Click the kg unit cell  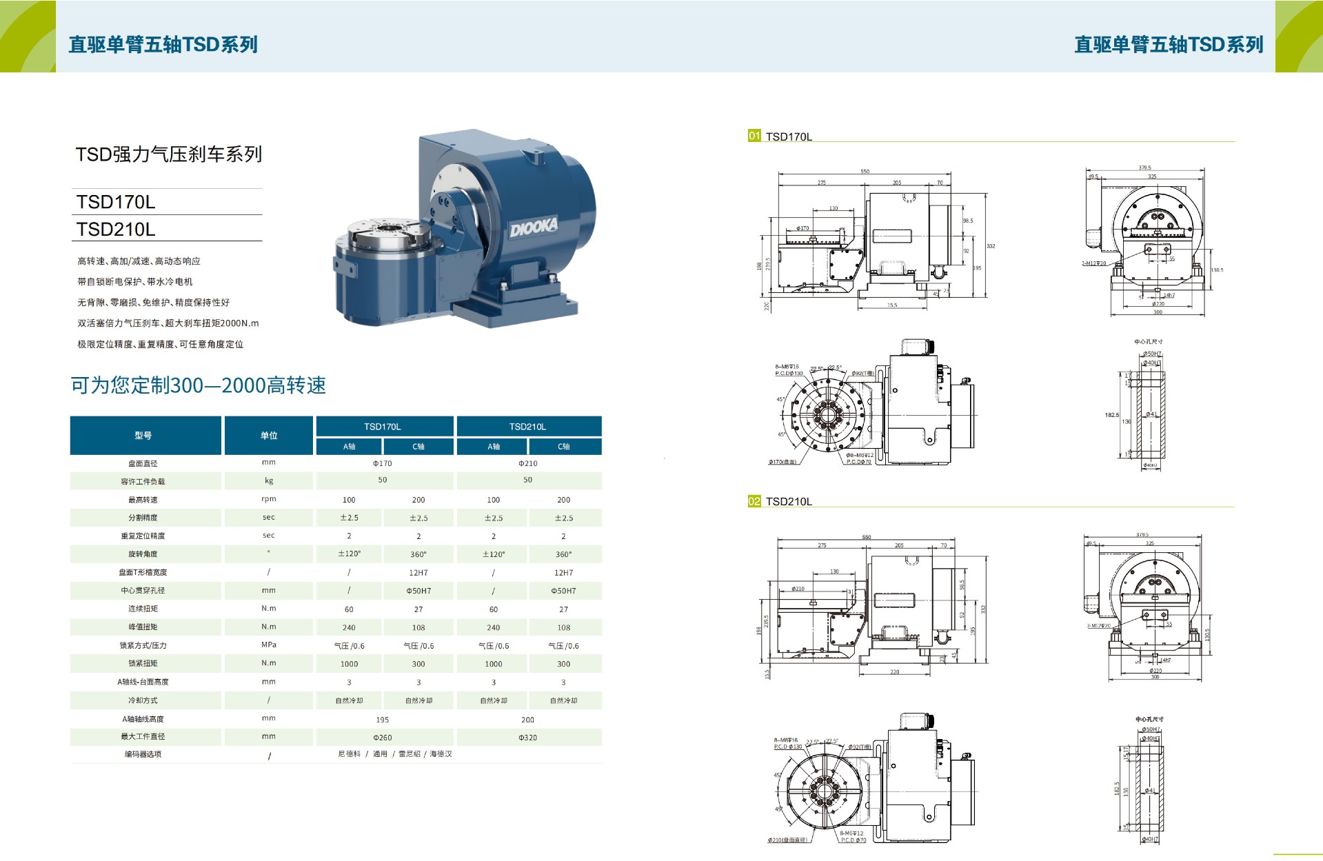pyautogui.click(x=269, y=481)
